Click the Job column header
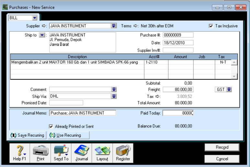The image size is (250, 167). [202, 57]
